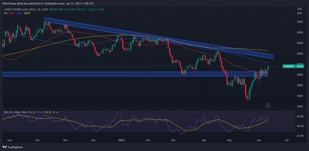Click the purple lightning bolt icon
The image size is (309, 151).
[x=268, y=105]
